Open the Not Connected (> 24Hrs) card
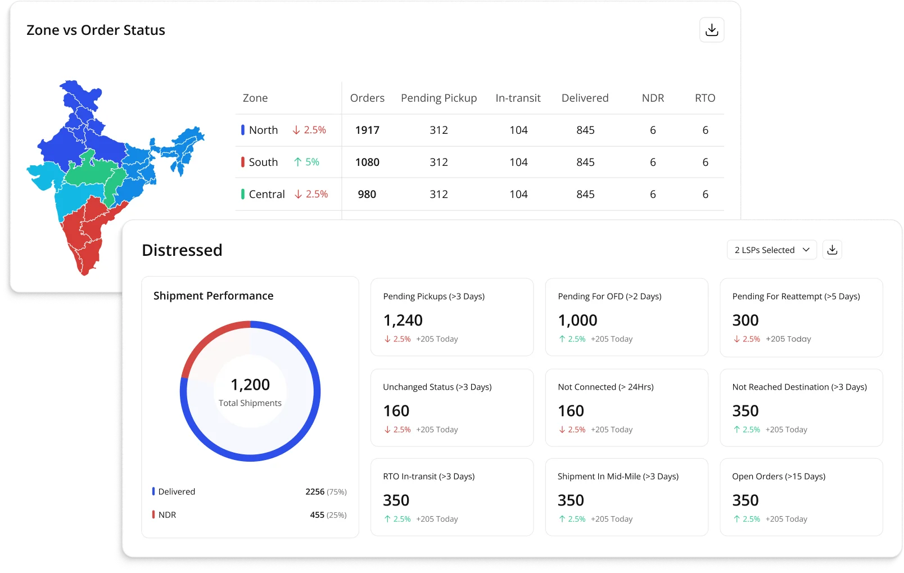This screenshot has height=573, width=904. click(626, 408)
